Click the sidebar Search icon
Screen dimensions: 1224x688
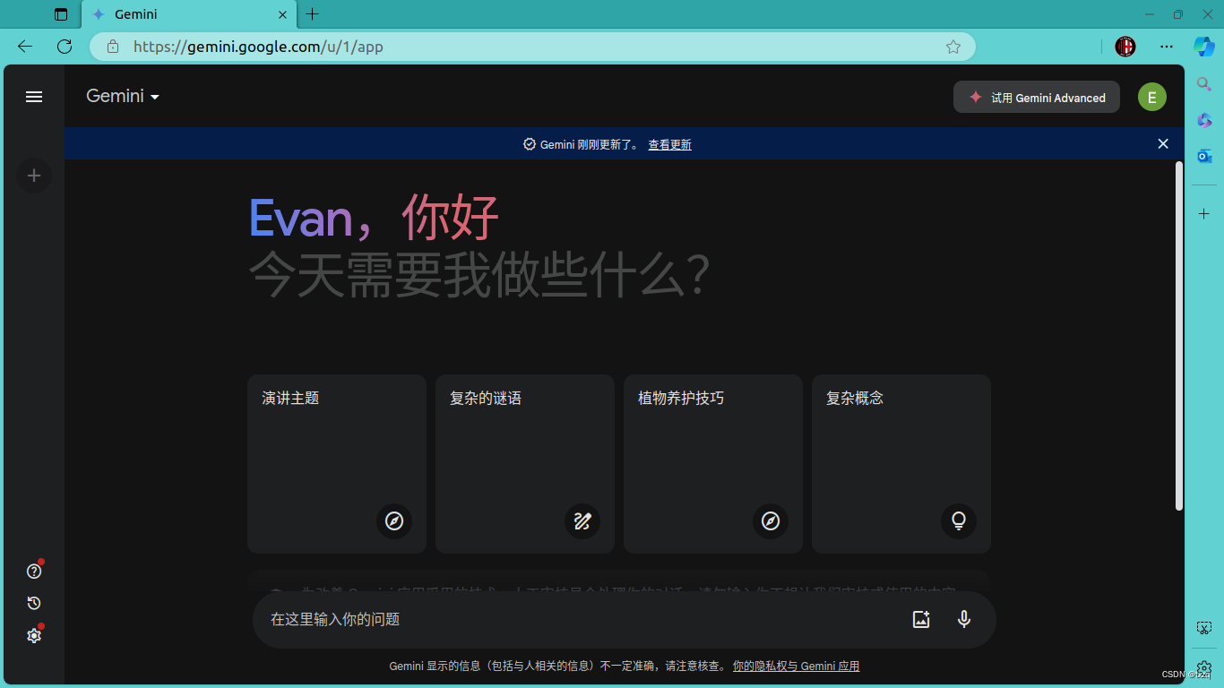tap(1204, 84)
